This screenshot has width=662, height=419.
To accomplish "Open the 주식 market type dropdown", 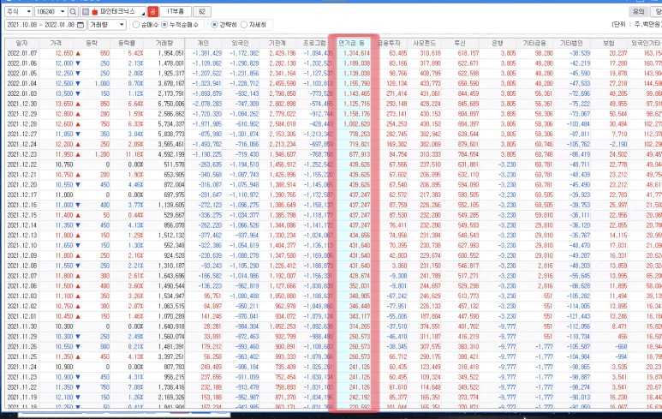I will click(19, 11).
